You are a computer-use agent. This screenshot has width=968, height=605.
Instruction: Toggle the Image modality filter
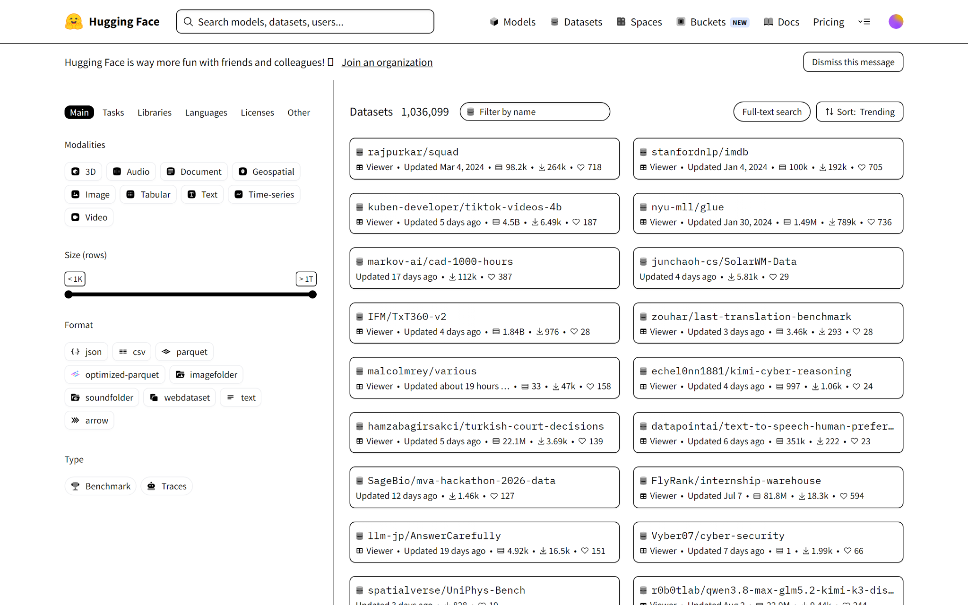click(90, 194)
